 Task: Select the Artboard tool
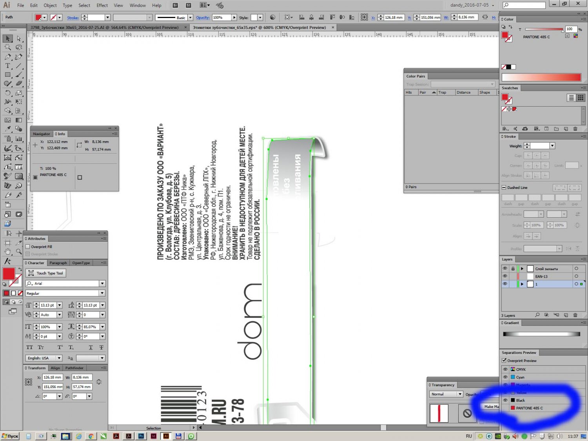click(x=7, y=243)
